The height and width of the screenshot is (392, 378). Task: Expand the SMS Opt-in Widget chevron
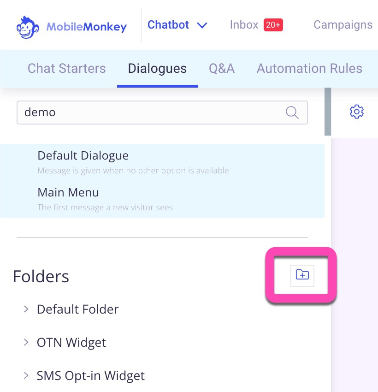pos(26,375)
